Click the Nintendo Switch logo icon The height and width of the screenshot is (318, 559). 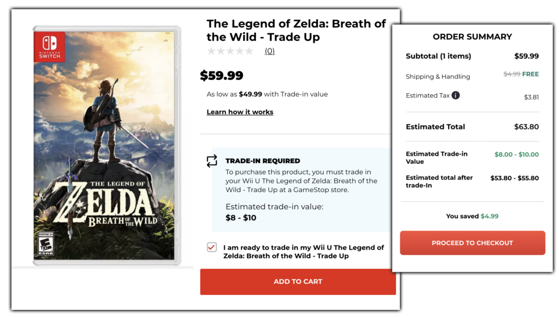click(49, 47)
